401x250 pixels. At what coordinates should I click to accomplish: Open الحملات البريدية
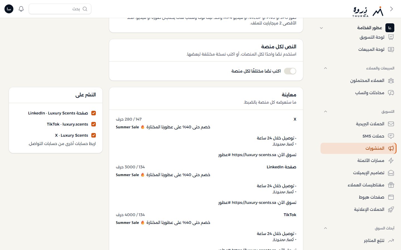click(x=359, y=124)
